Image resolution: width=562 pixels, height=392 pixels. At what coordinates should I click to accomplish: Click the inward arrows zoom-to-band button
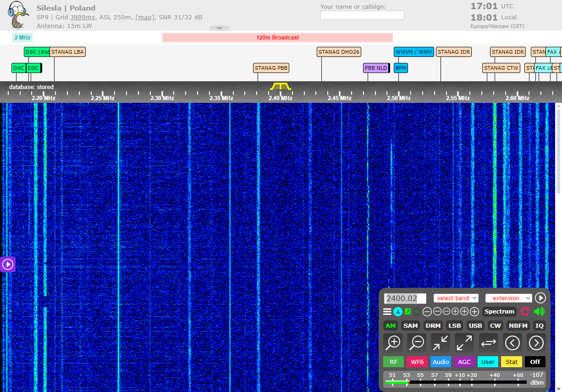441,342
